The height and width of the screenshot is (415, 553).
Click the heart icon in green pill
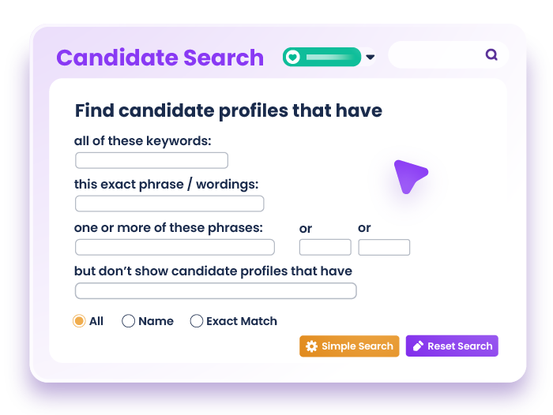[293, 57]
